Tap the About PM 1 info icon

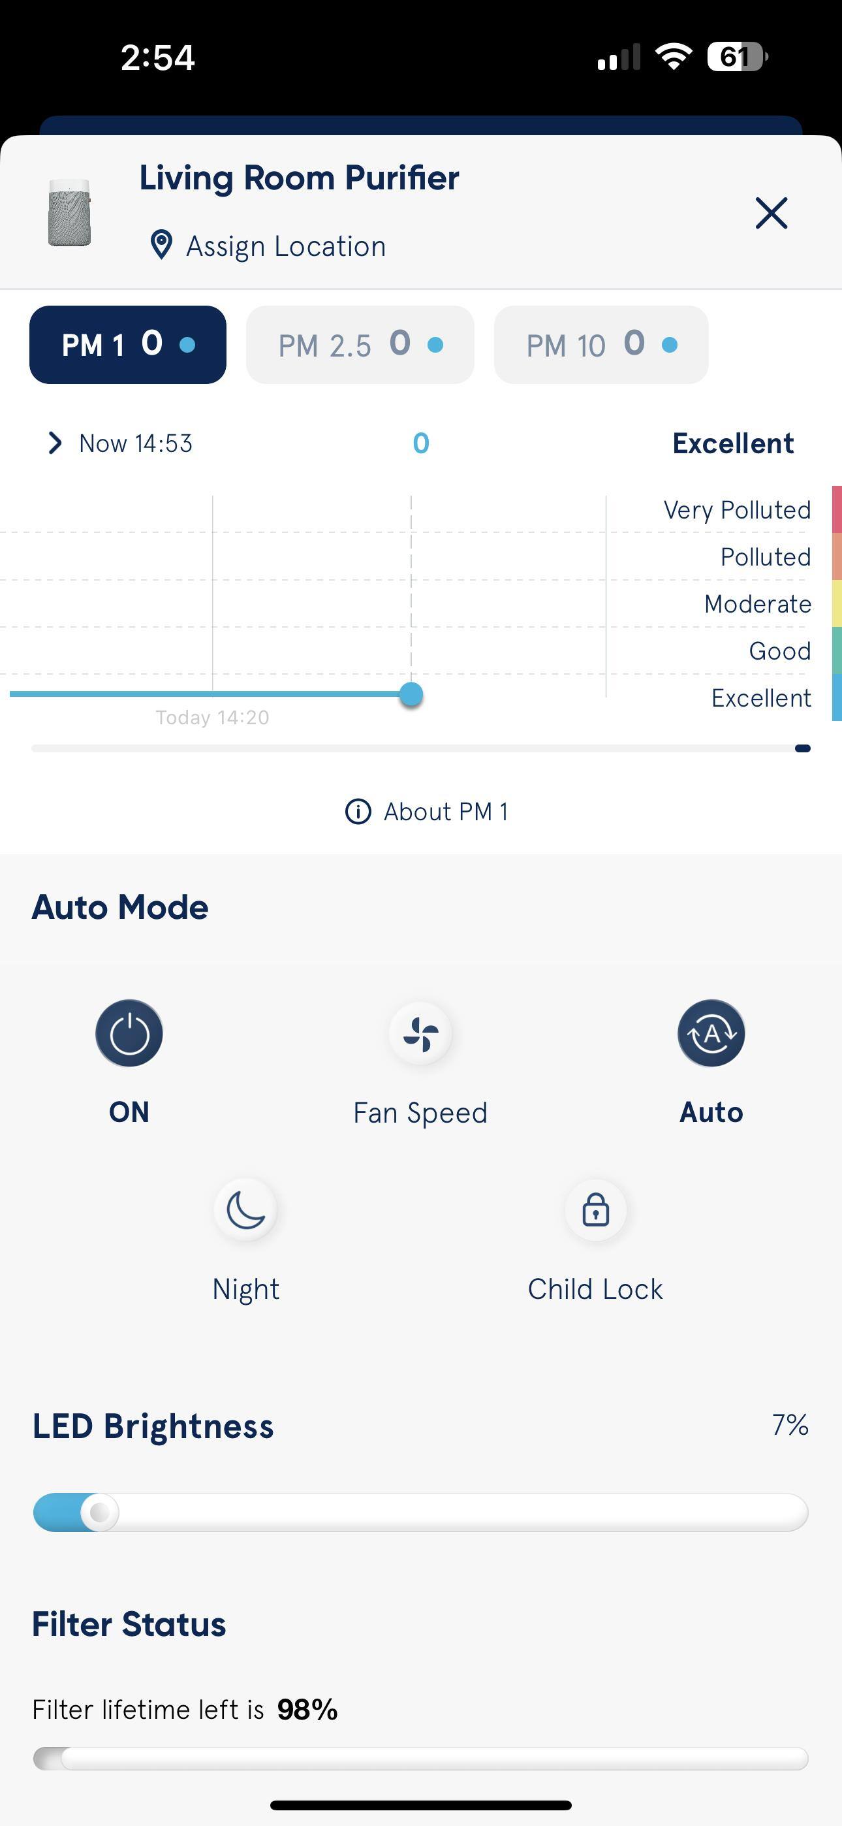point(358,811)
